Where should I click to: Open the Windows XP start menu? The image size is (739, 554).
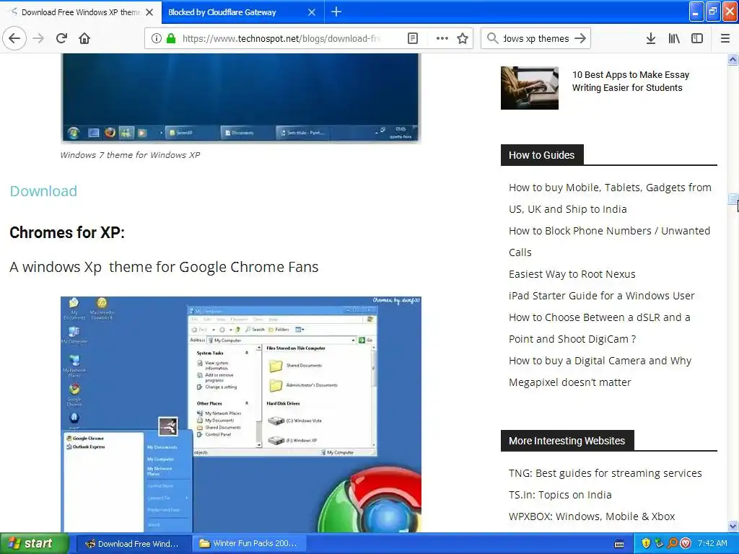point(35,544)
